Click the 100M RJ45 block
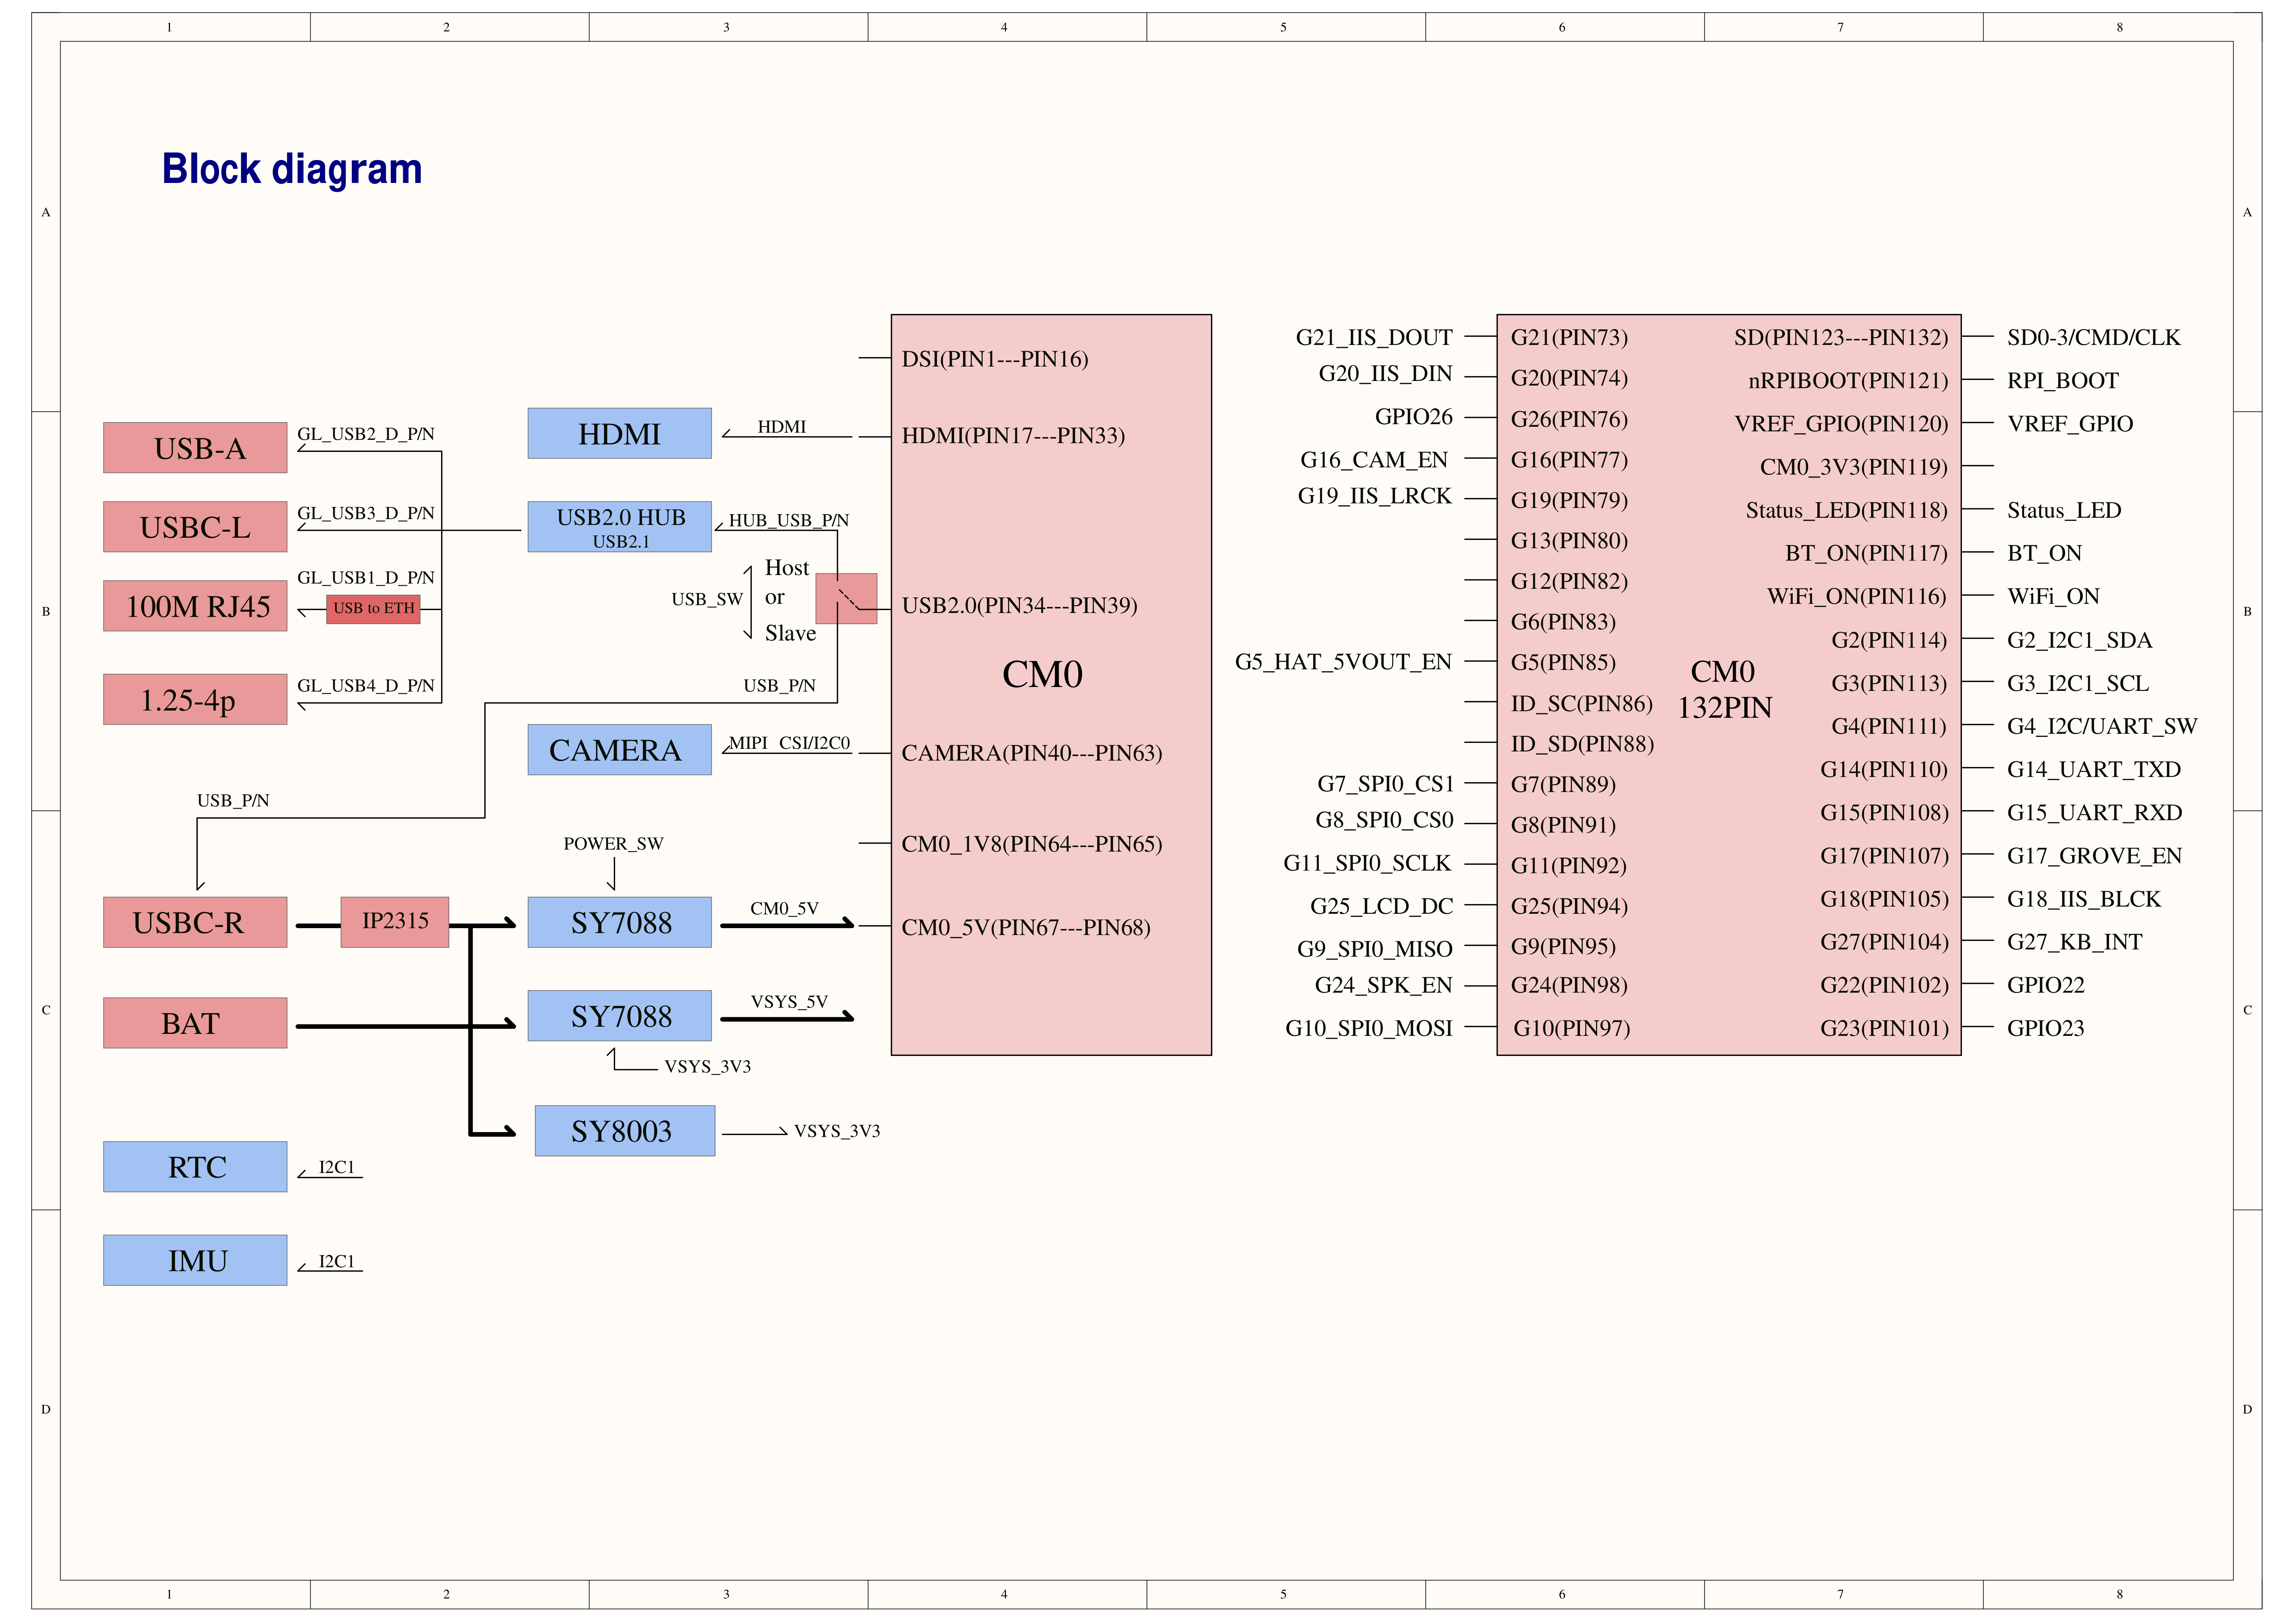The height and width of the screenshot is (1623, 2296). point(195,606)
